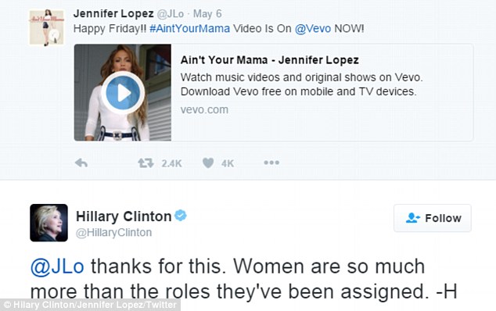496x311 pixels.
Task: Click Hillary Clinton's verified badge
Action: (x=181, y=216)
